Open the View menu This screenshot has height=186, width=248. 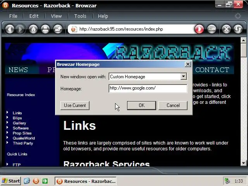coord(56,16)
